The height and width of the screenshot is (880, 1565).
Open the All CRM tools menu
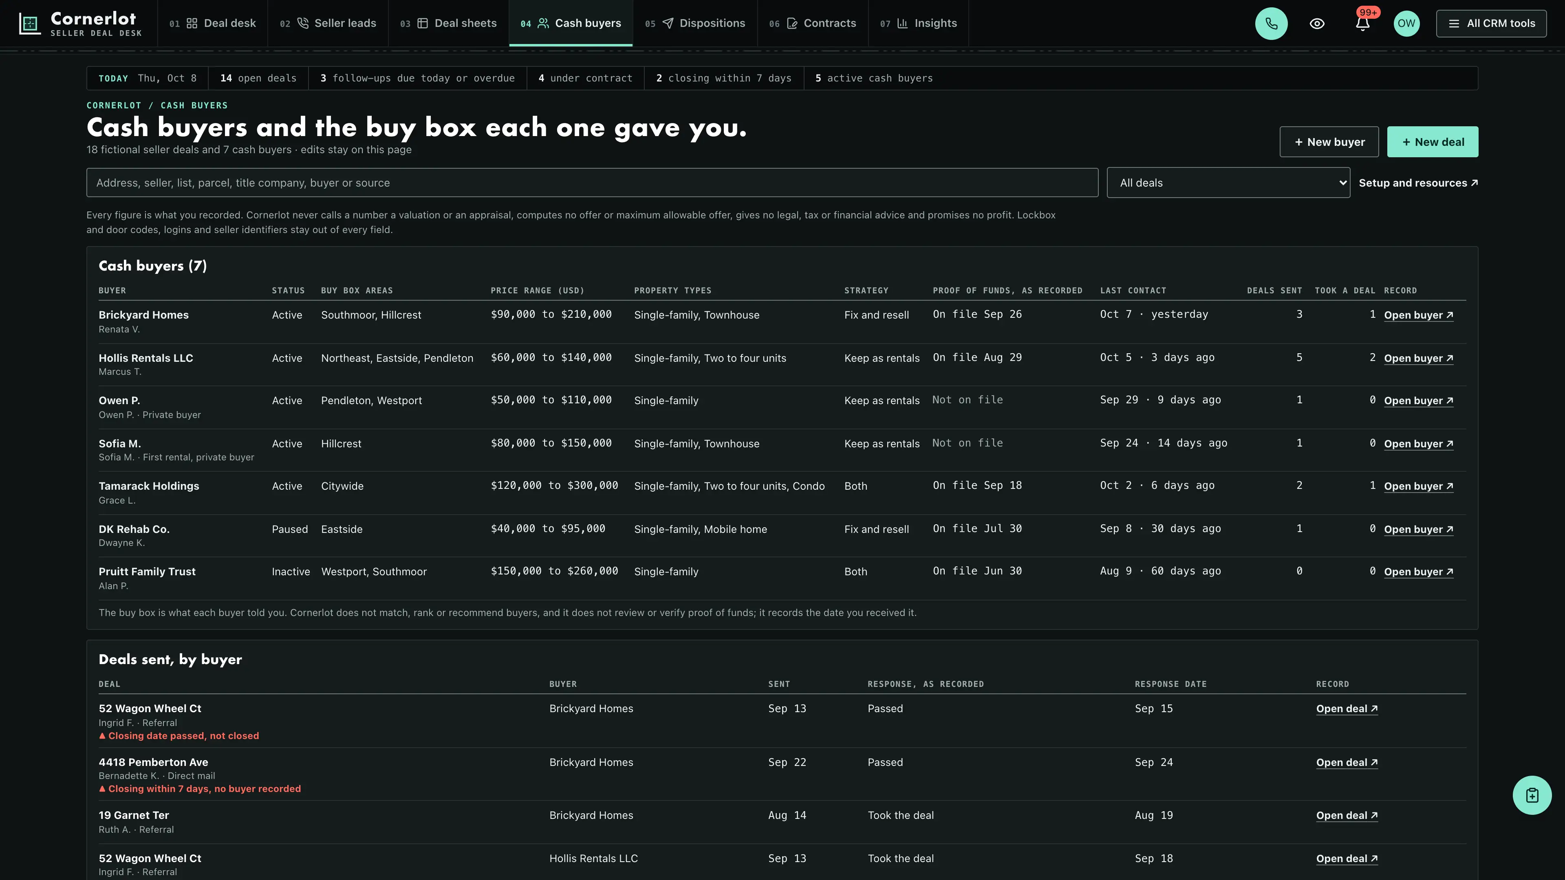1491,24
